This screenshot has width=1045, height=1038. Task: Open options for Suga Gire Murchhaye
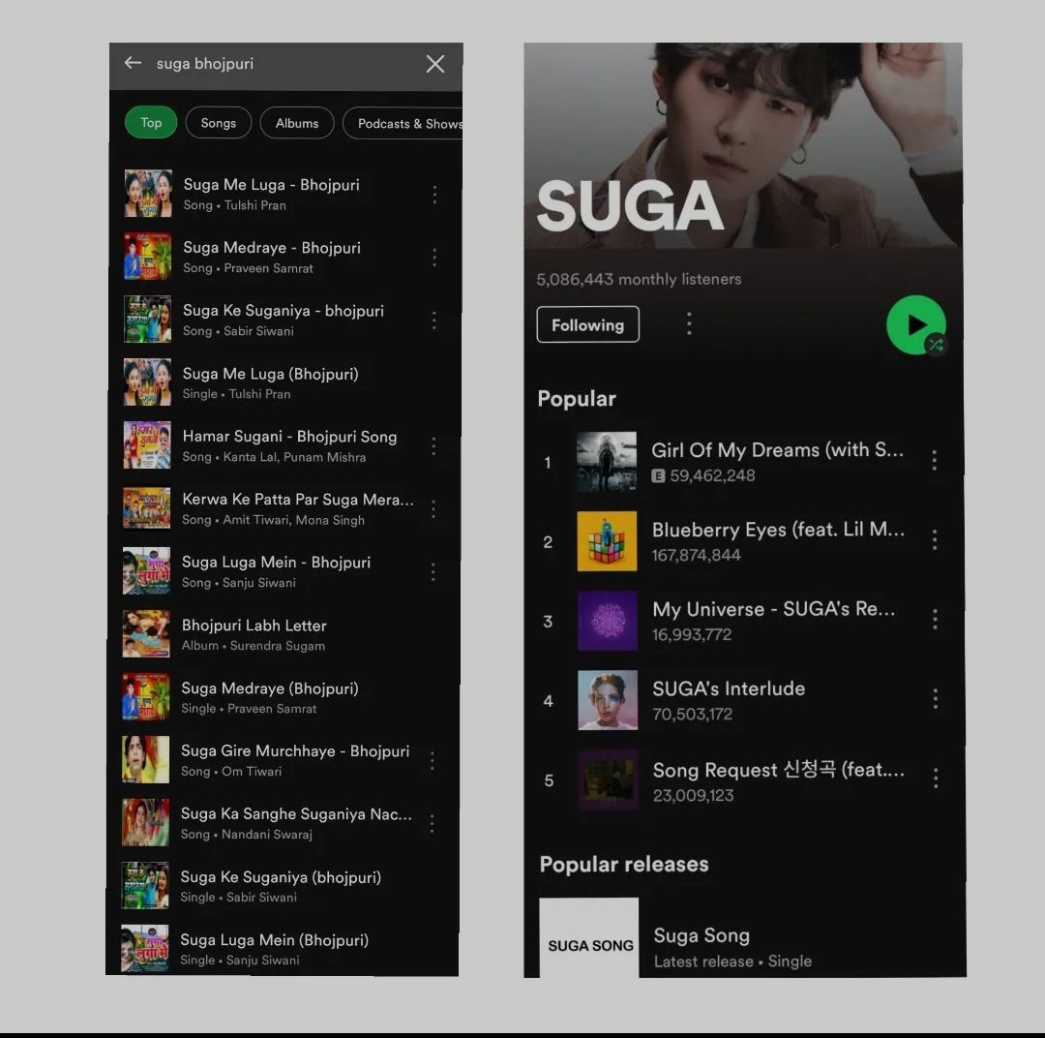(433, 760)
